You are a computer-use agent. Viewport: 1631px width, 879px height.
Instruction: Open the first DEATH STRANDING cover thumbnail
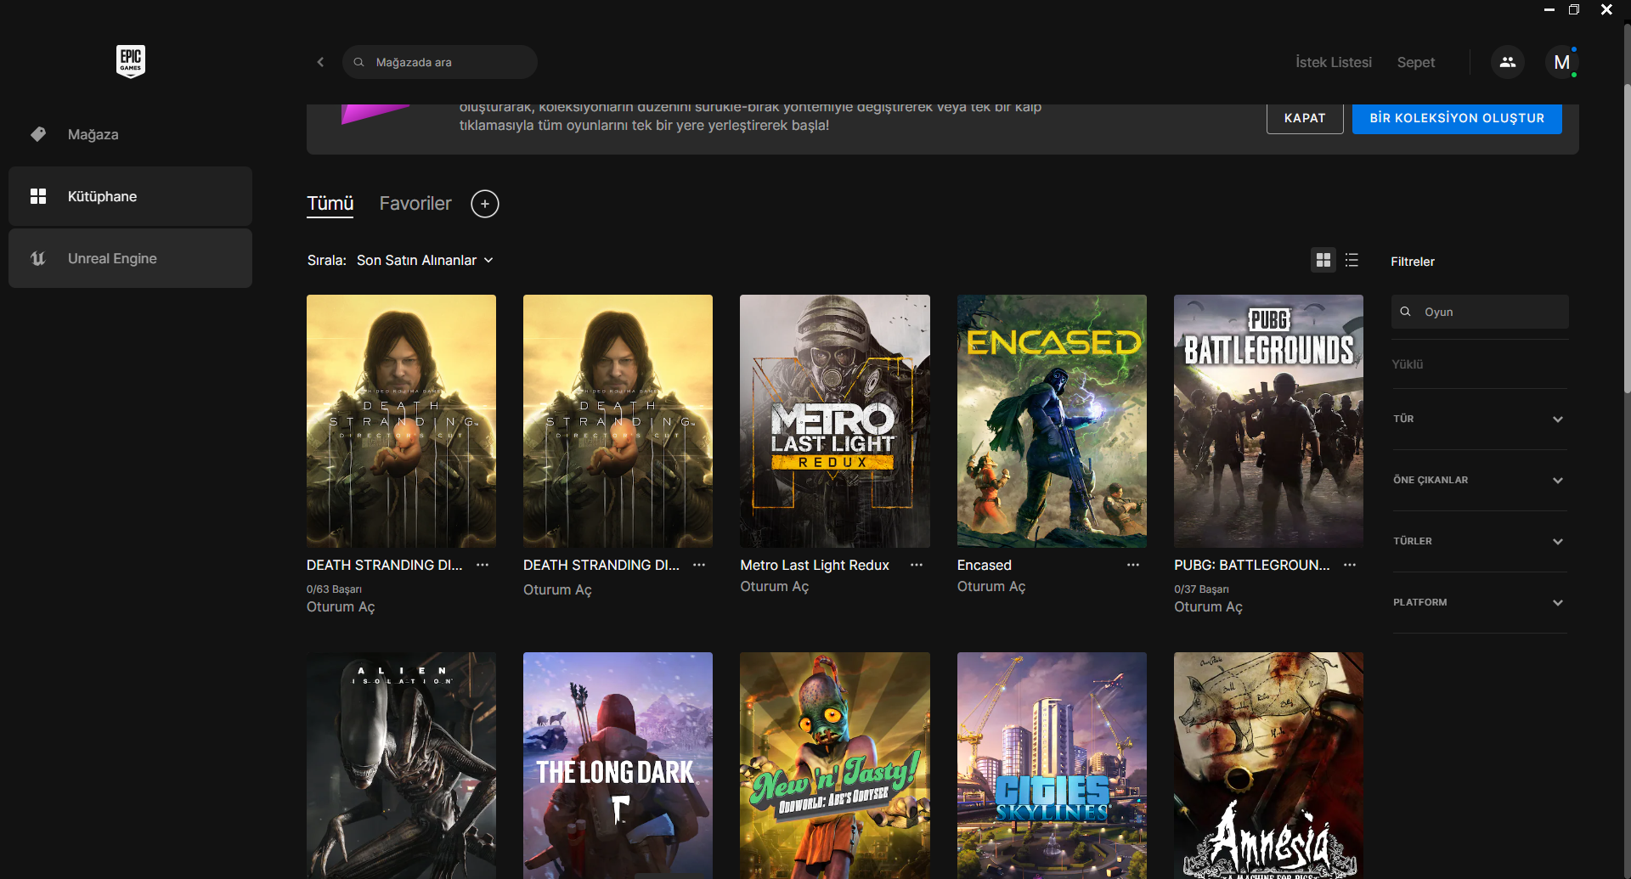(401, 421)
